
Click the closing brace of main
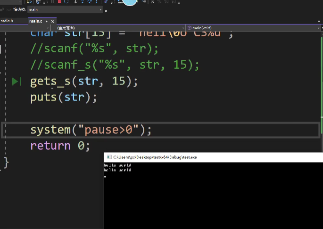(6, 162)
